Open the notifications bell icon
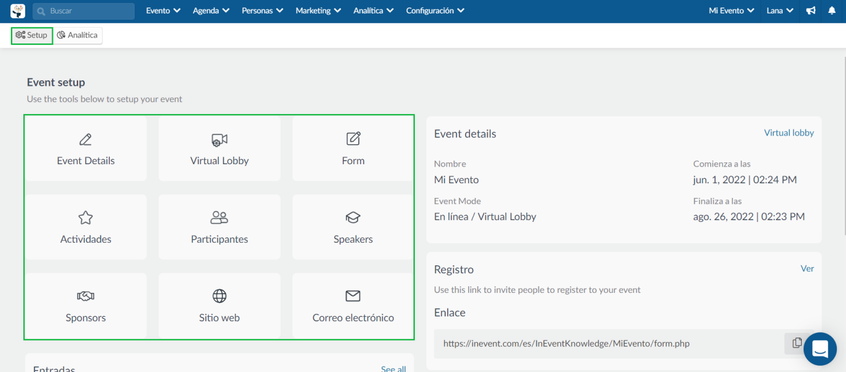 [x=832, y=11]
